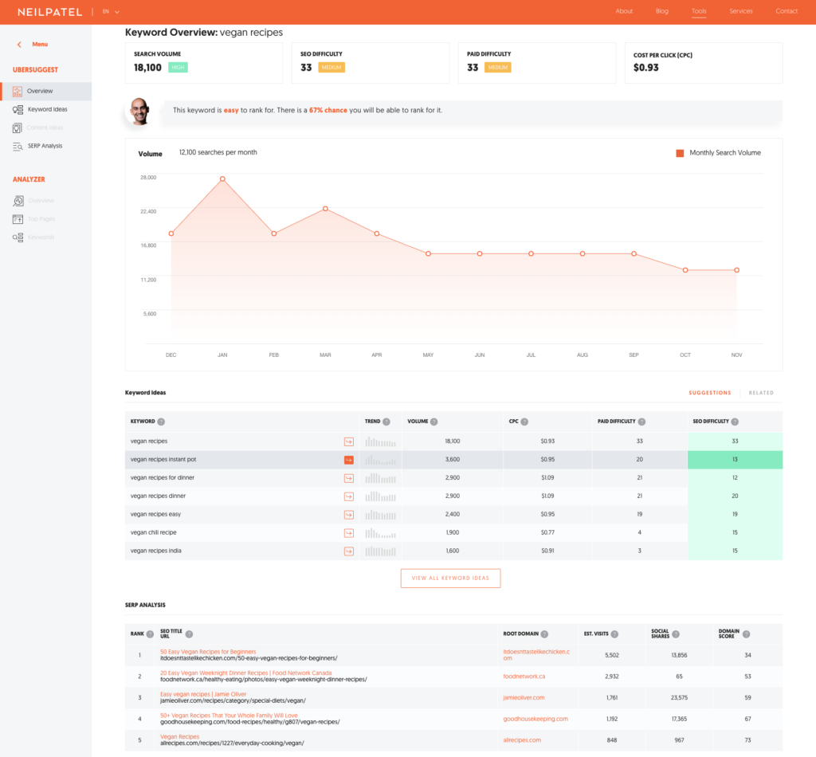This screenshot has height=757, width=816.
Task: Open the Contact menu item
Action: pyautogui.click(x=787, y=11)
